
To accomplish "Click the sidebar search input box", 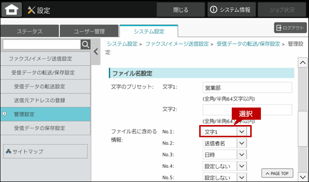I will [42, 45].
